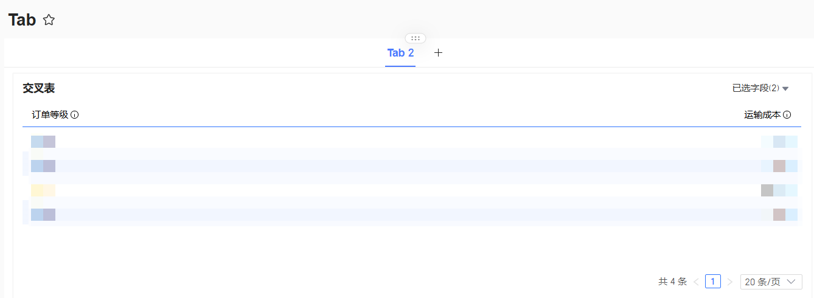This screenshot has width=814, height=298.
Task: Click the first row's 运输成本 value
Action: point(779,142)
